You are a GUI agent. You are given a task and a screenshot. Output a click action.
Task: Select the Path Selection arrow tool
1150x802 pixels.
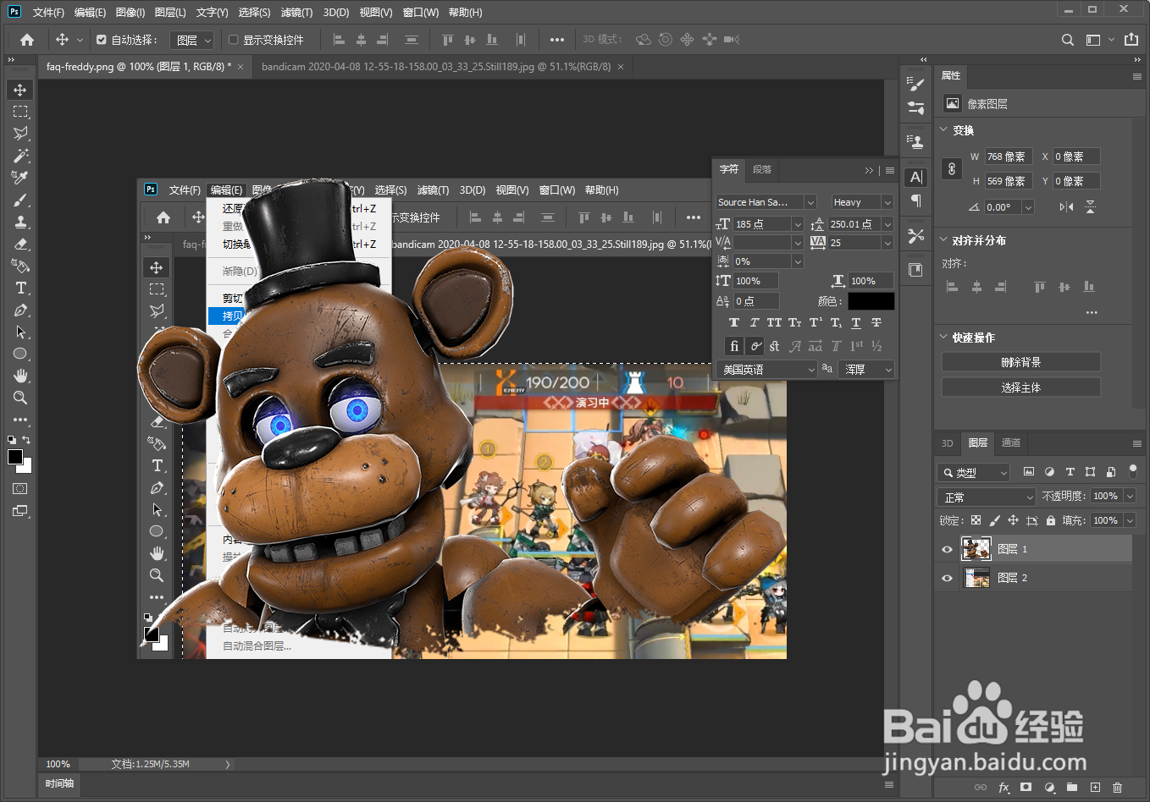coord(20,332)
